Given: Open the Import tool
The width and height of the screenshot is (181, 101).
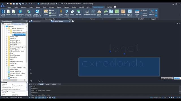Looking at the screenshot, I should coord(8,12).
